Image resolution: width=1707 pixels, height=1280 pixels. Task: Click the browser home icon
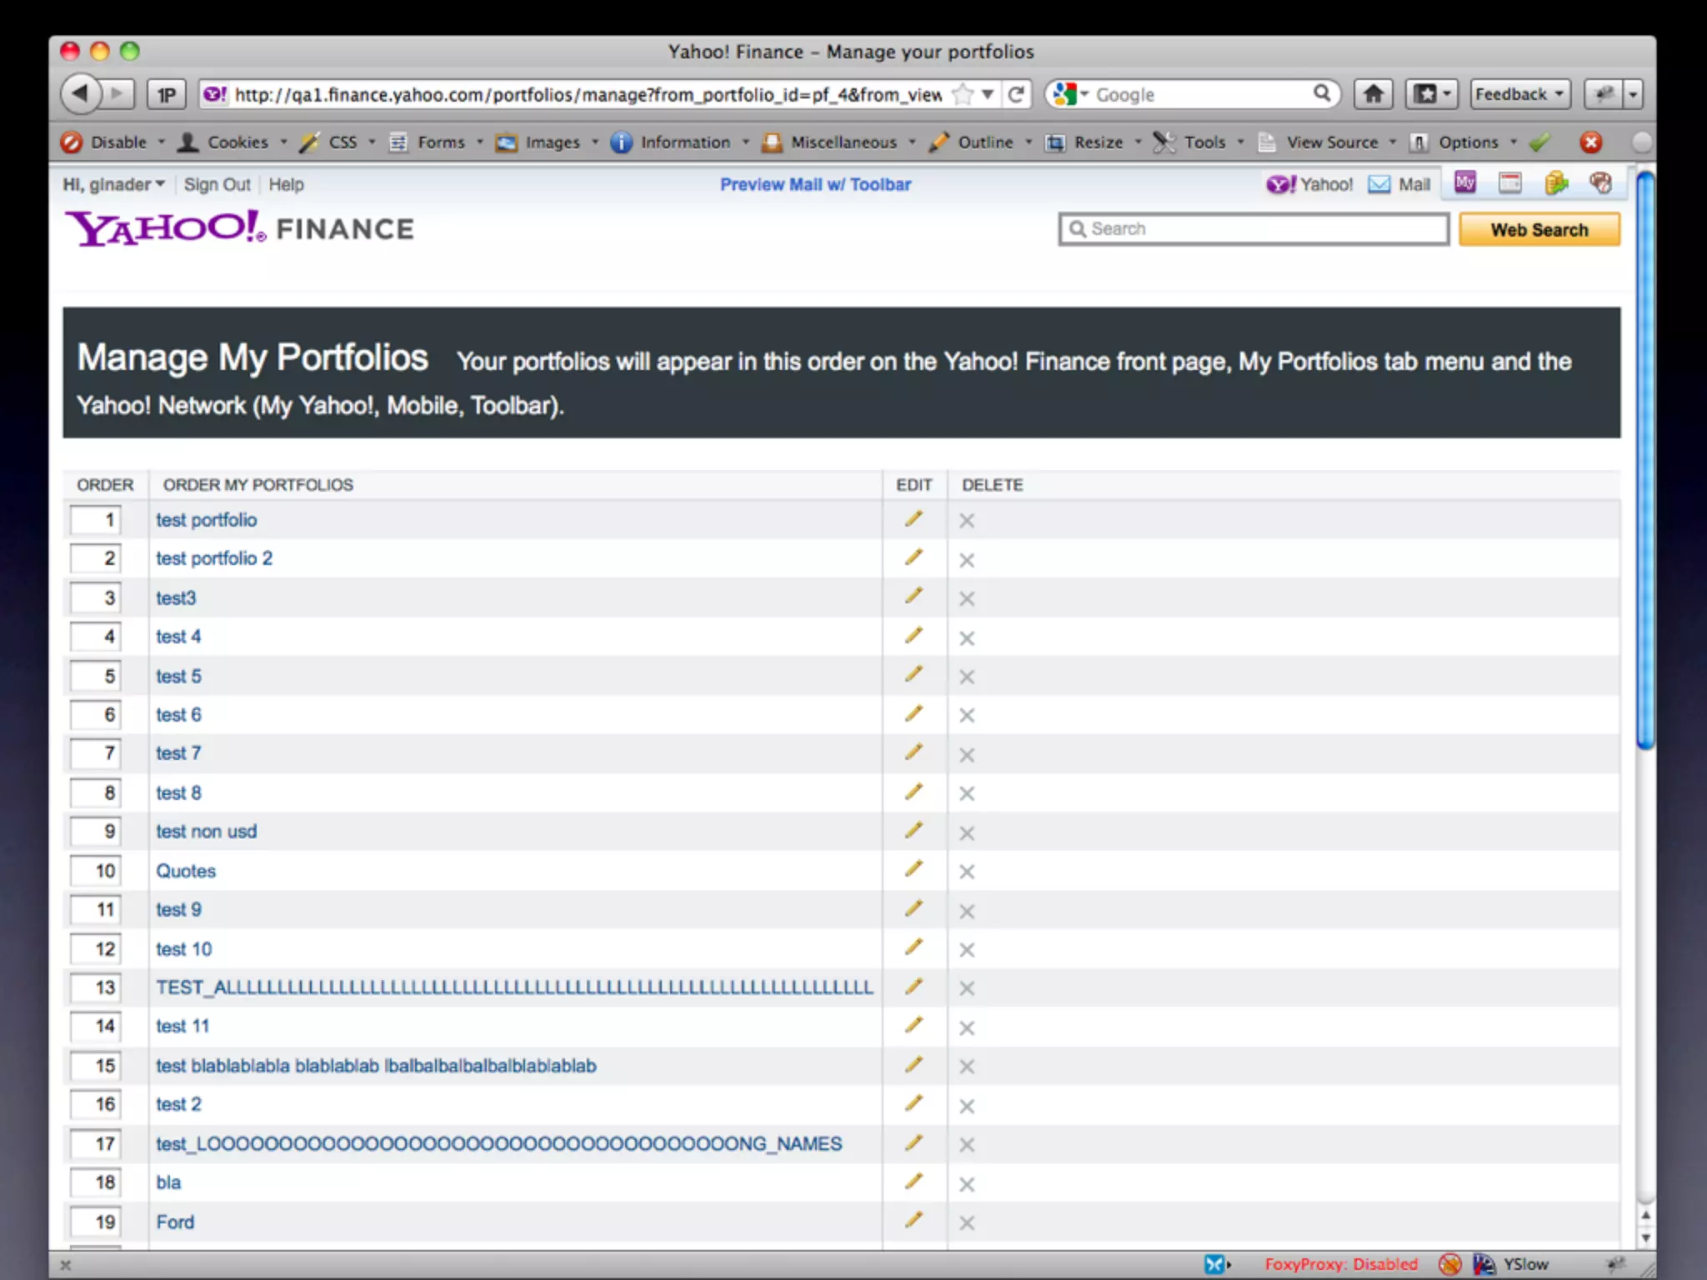(1373, 94)
